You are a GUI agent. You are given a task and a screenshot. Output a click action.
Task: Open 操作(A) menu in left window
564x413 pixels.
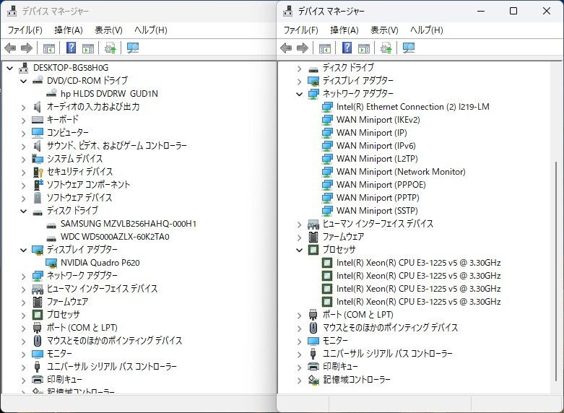click(69, 30)
